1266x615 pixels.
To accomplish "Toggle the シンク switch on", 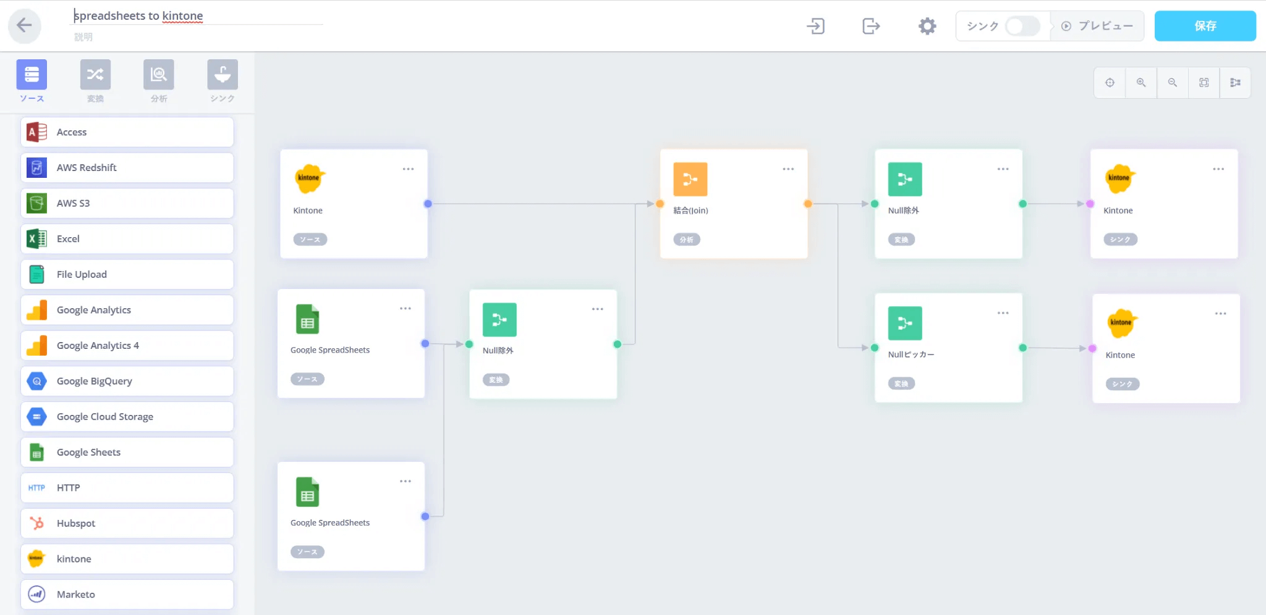I will click(1022, 26).
